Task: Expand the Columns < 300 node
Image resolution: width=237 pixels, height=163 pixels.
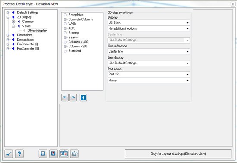Action: coord(65,42)
